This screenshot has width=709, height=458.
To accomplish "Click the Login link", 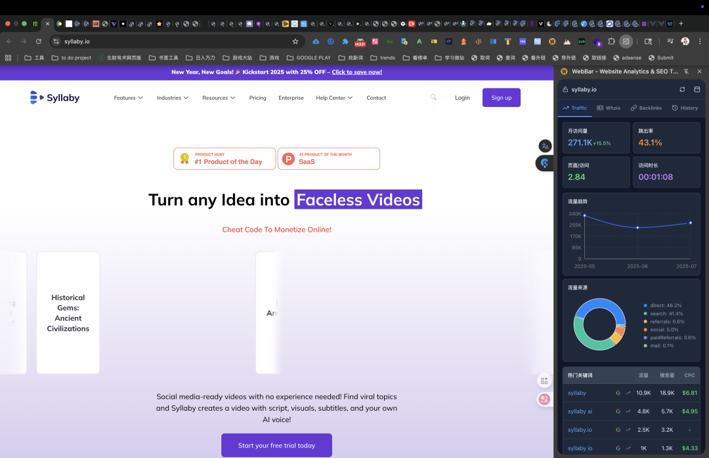I will pyautogui.click(x=462, y=98).
